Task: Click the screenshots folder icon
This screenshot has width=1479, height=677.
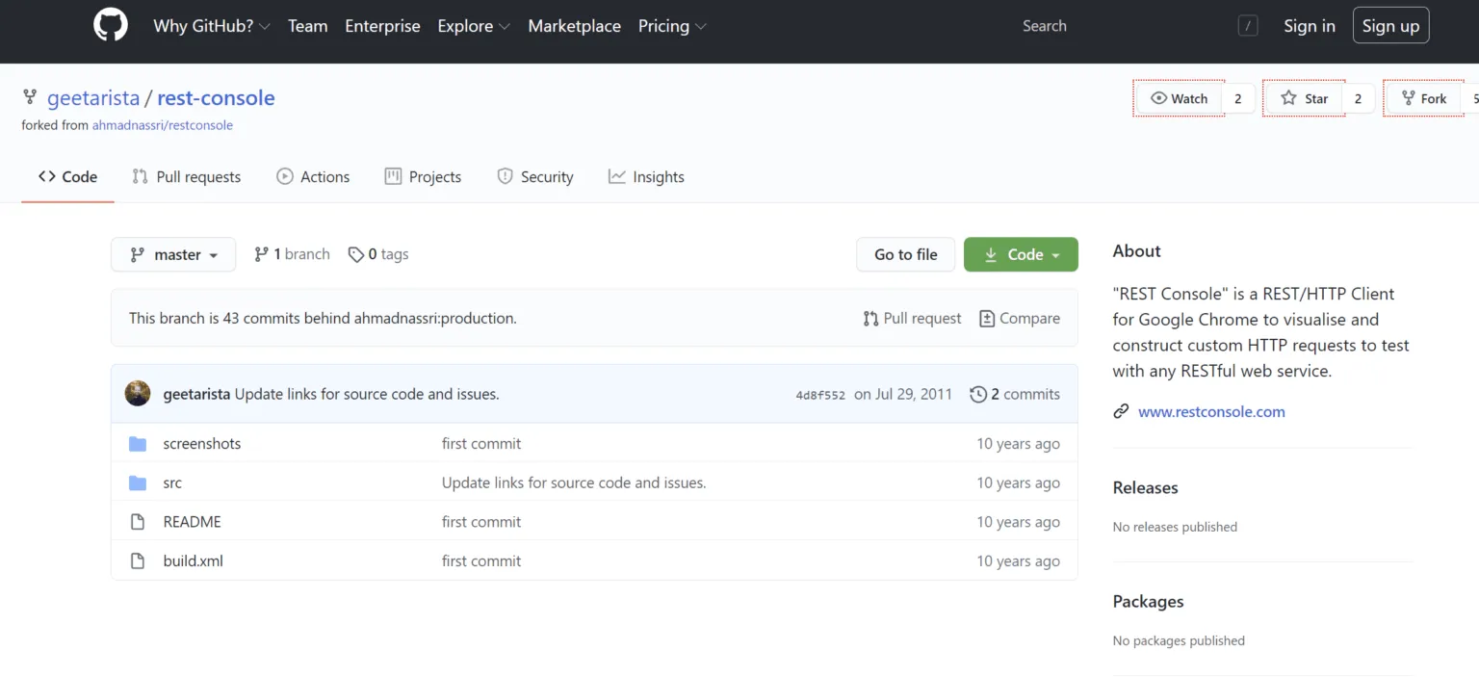Action: [x=138, y=444]
